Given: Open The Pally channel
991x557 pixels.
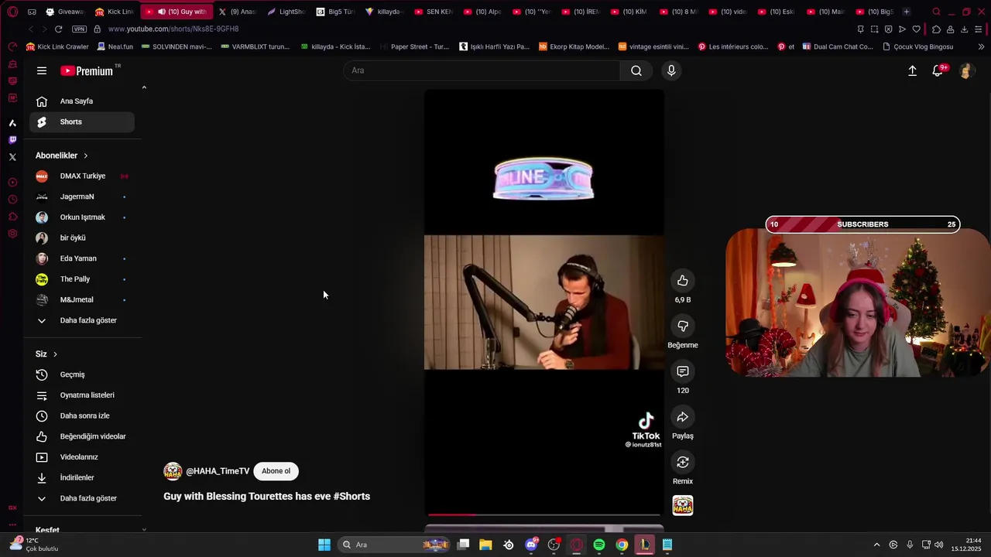Looking at the screenshot, I should (82, 279).
